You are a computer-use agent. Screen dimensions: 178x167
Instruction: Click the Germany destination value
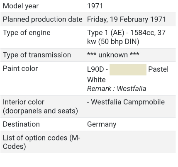(x=102, y=124)
